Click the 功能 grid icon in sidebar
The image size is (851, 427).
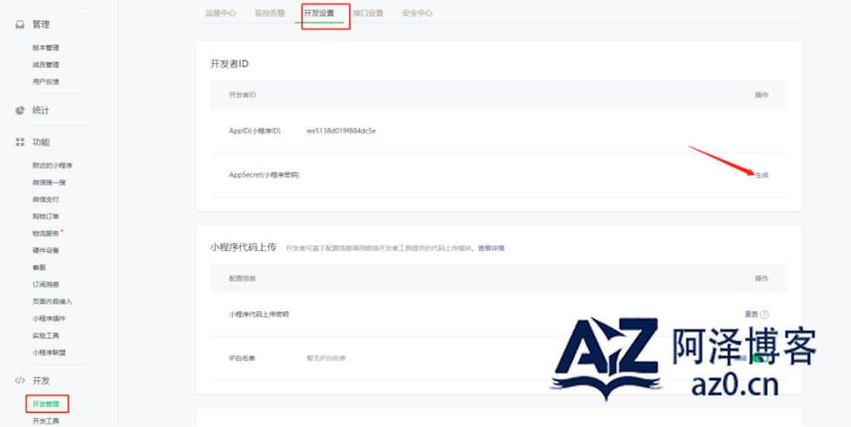point(20,142)
